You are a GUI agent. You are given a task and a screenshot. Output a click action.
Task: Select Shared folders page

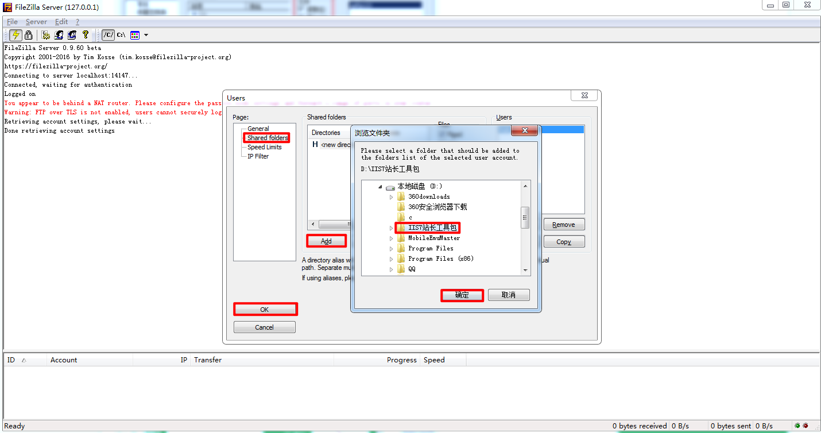[268, 138]
